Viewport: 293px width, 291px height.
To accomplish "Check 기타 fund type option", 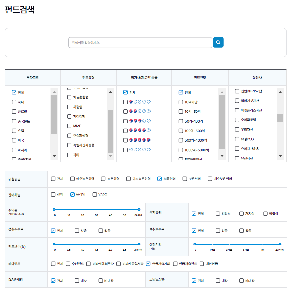I will click(69, 155).
